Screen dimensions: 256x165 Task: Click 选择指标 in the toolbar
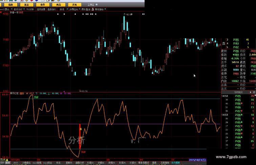point(51,9)
